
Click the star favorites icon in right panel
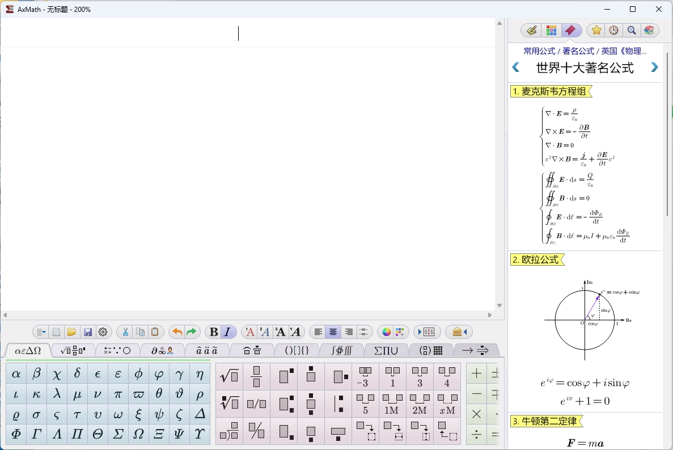pyautogui.click(x=596, y=30)
